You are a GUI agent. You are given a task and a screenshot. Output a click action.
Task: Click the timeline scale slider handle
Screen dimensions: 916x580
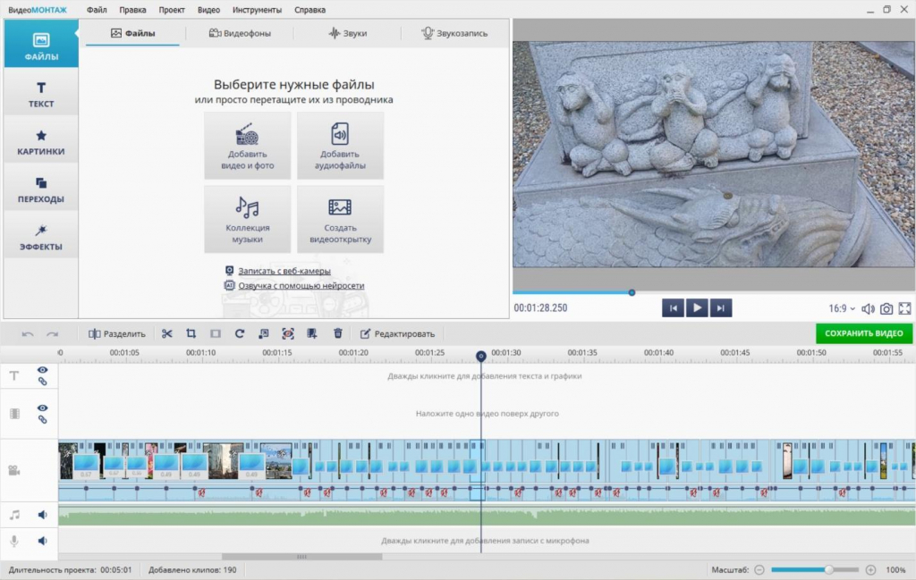(829, 569)
